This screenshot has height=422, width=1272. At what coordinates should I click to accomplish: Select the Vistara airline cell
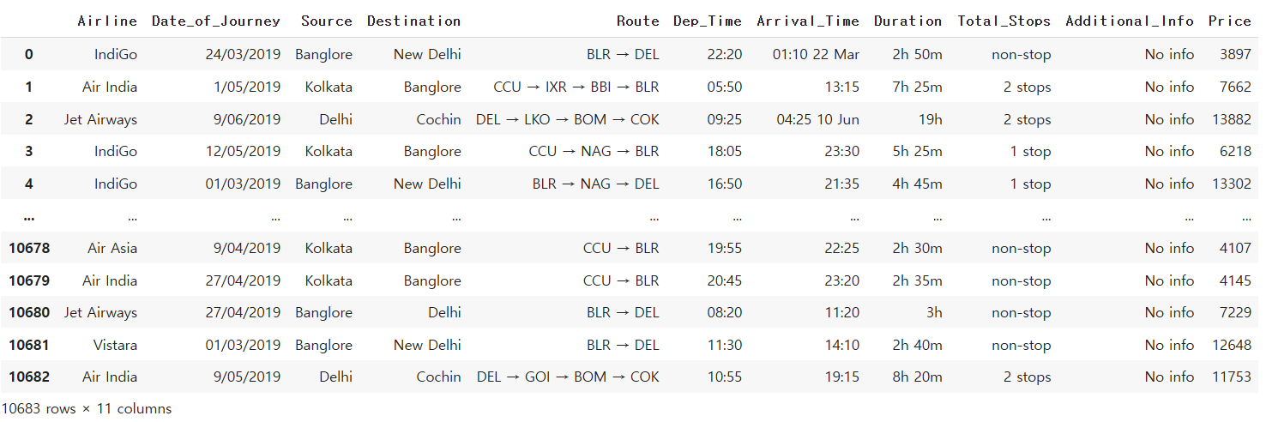(x=115, y=345)
